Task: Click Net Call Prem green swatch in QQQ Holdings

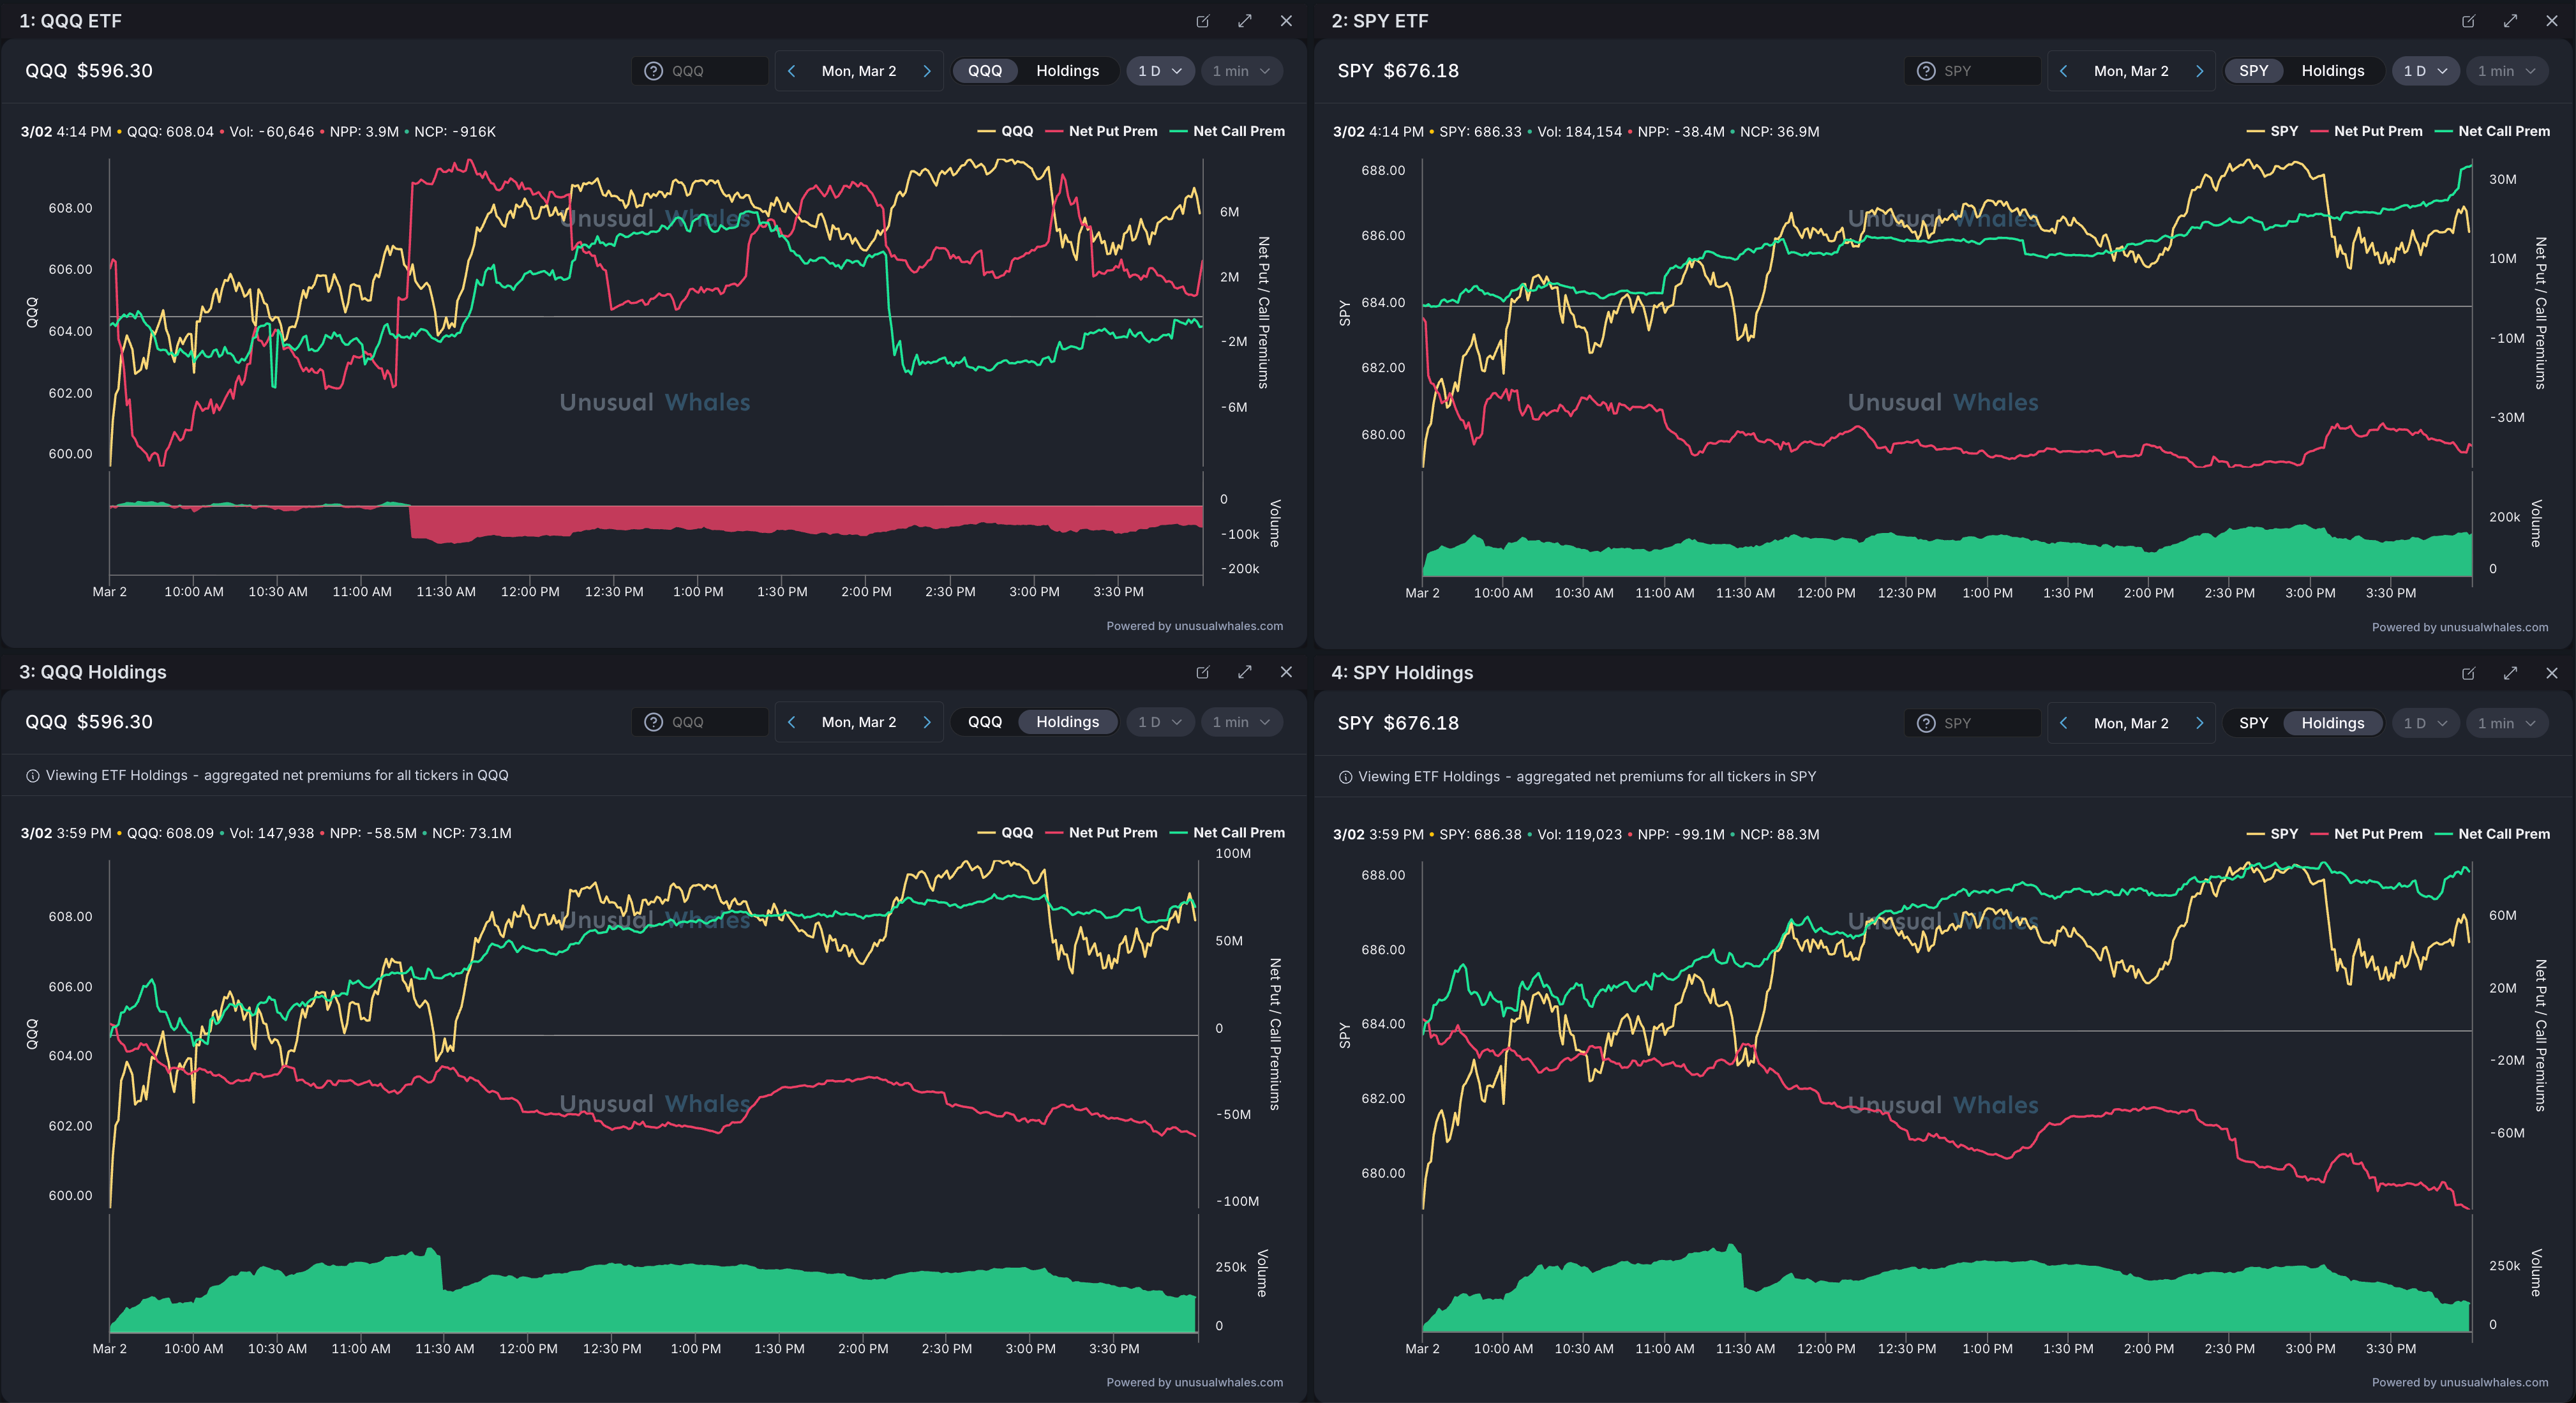Action: pyautogui.click(x=1178, y=833)
